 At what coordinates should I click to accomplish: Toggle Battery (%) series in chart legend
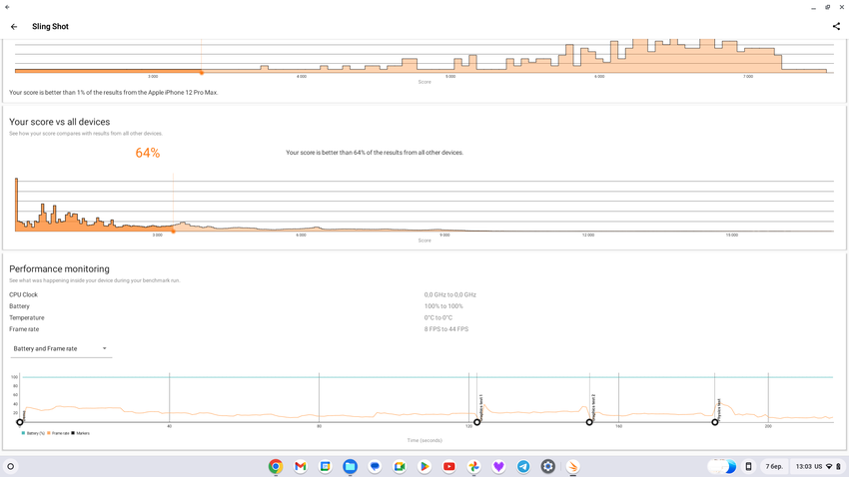(33, 433)
